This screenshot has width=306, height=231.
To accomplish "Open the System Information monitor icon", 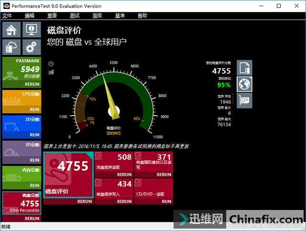I will click(x=32, y=30).
